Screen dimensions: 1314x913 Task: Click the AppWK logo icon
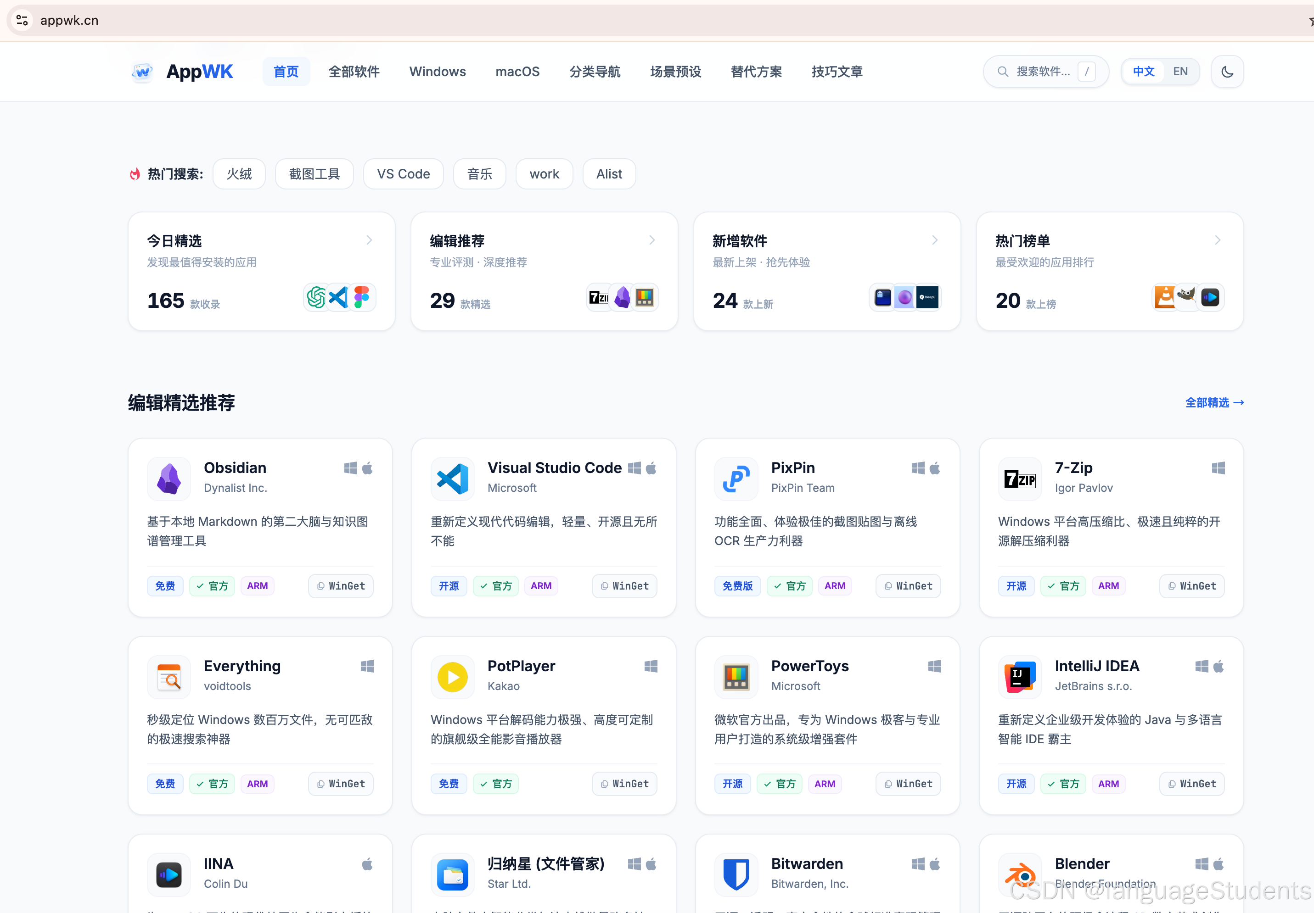142,72
